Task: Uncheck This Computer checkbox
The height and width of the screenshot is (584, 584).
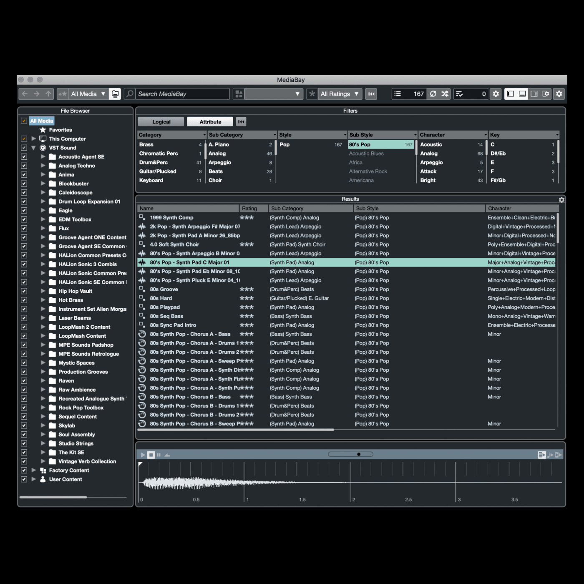Action: pyautogui.click(x=24, y=139)
